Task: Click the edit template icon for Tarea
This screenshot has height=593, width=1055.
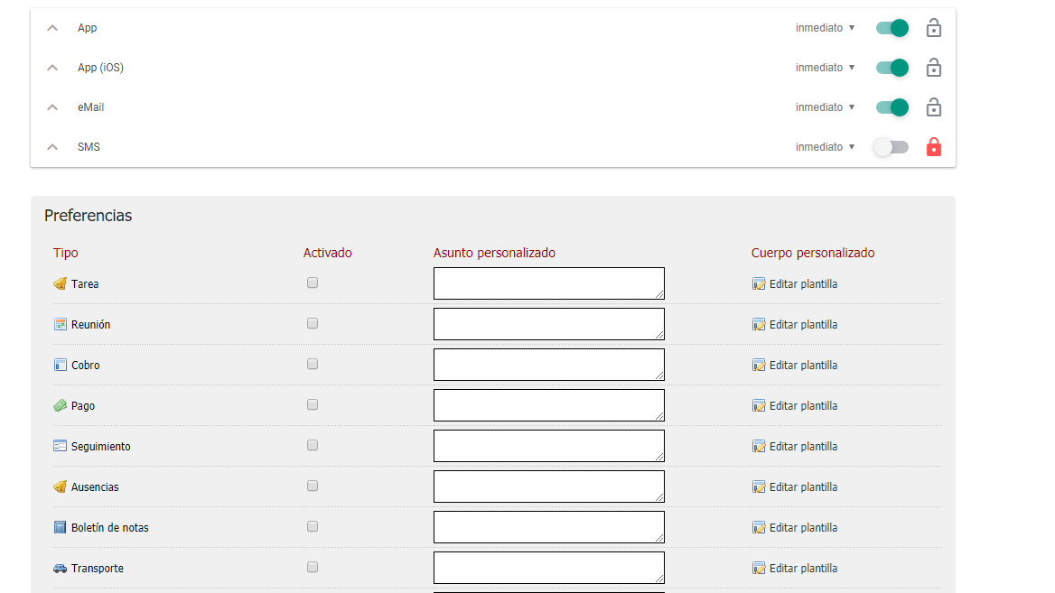Action: tap(759, 283)
